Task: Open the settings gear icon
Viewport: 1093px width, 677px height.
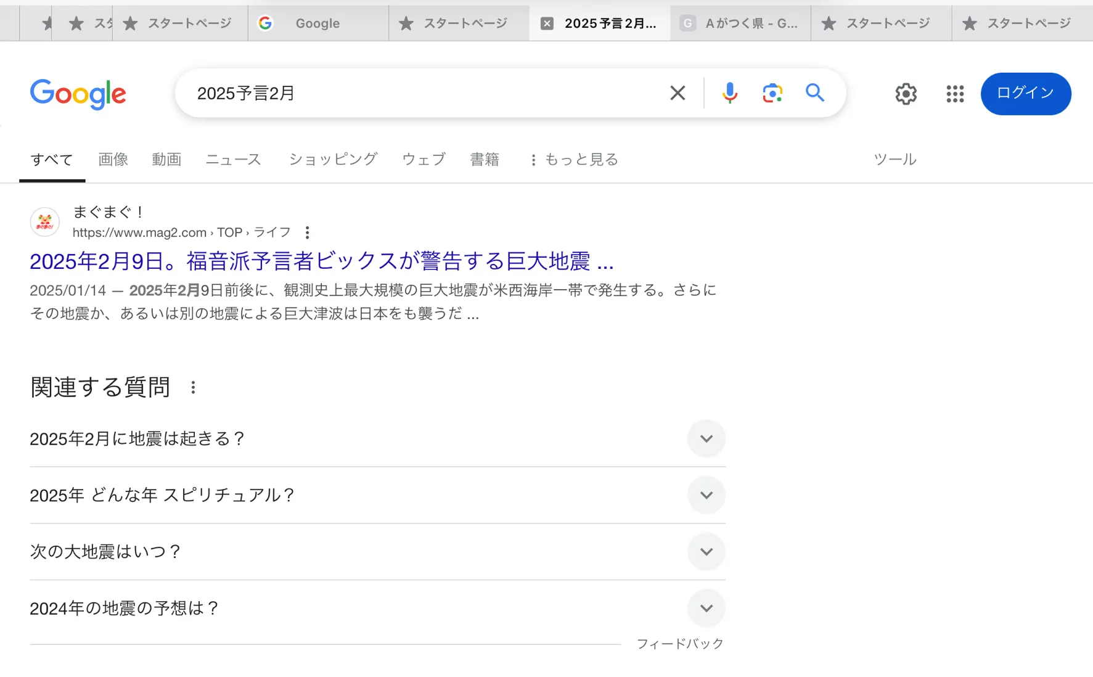Action: 906,94
